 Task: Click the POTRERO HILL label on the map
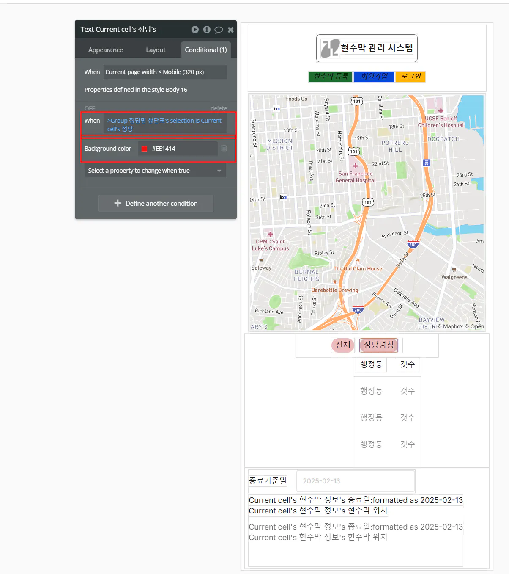point(395,146)
